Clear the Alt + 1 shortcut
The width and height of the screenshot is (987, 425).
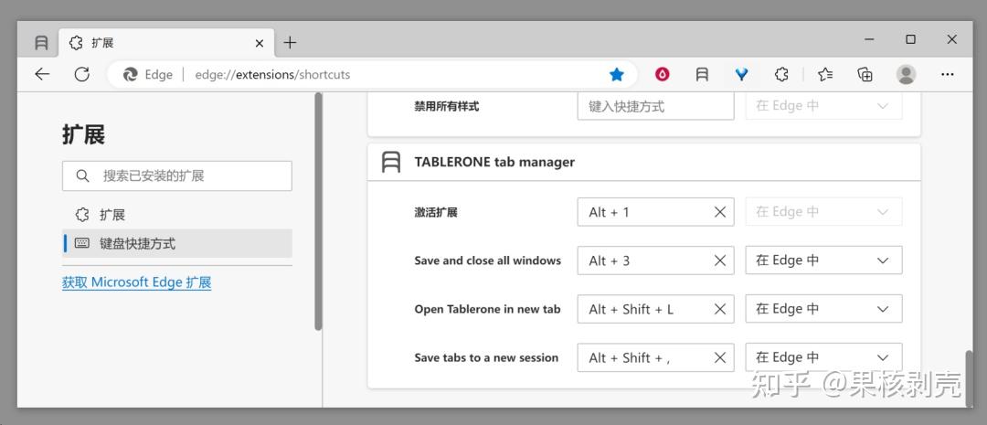click(720, 212)
